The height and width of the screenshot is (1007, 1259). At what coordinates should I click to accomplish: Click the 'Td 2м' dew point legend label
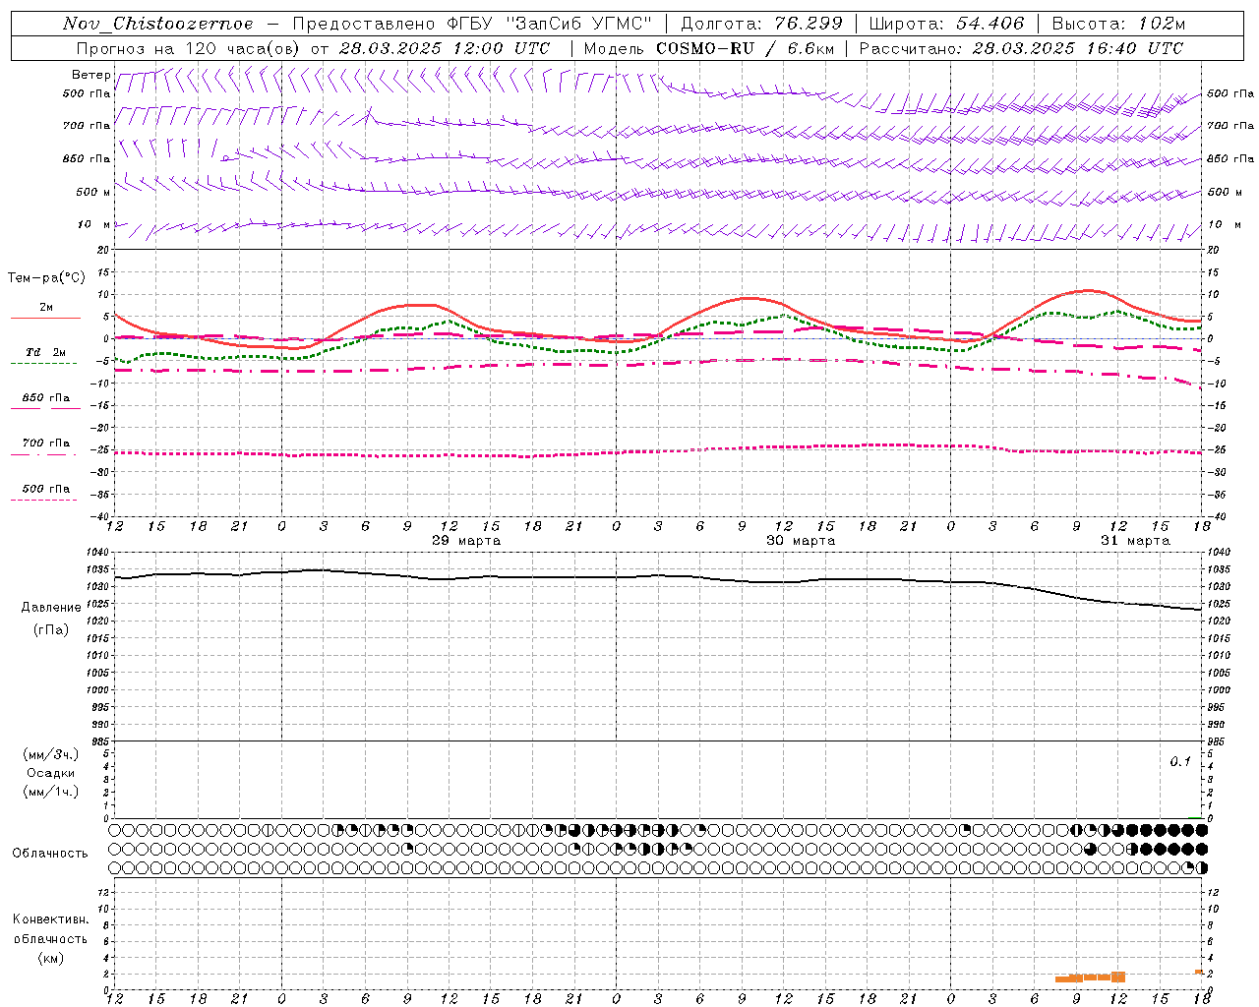46,352
